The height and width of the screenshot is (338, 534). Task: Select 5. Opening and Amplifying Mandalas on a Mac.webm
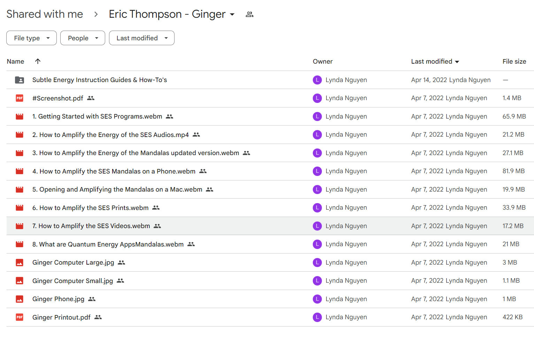tap(117, 190)
